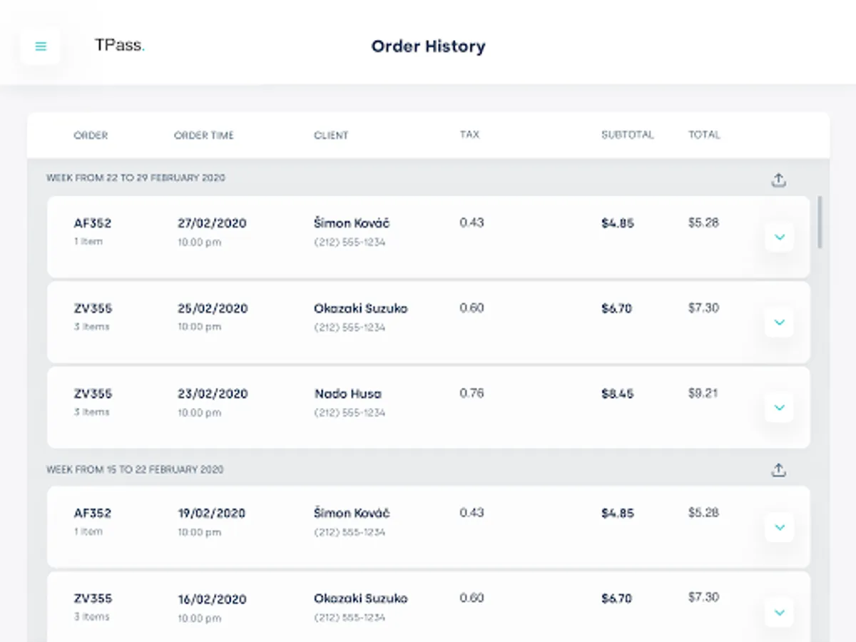The width and height of the screenshot is (856, 642).
Task: Export week 15 to 22 February orders
Action: (778, 470)
